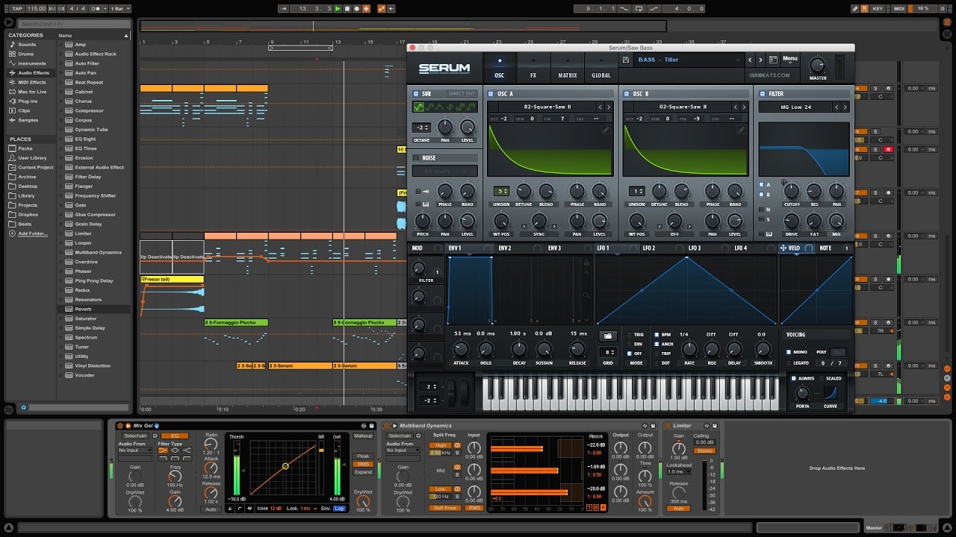Open Serum preset browser icon
Viewport: 956px width, 537px height.
click(773, 60)
